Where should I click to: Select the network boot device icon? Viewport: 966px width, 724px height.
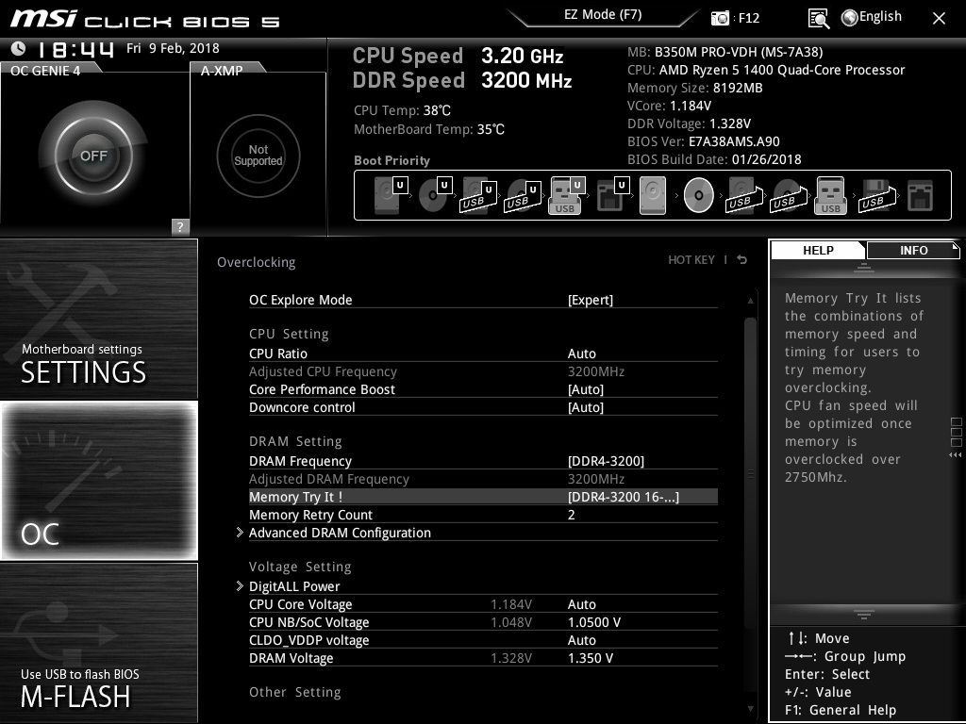pyautogui.click(x=921, y=196)
